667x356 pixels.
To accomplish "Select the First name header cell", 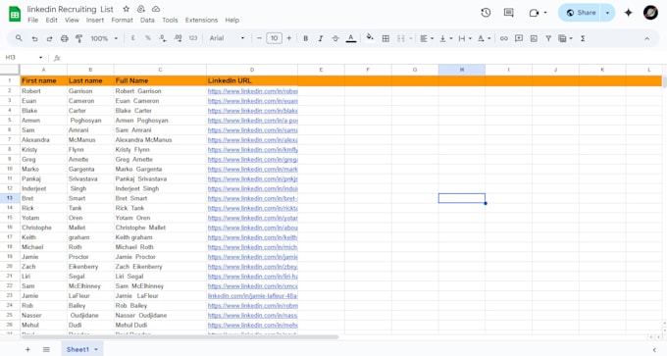I will tap(43, 80).
